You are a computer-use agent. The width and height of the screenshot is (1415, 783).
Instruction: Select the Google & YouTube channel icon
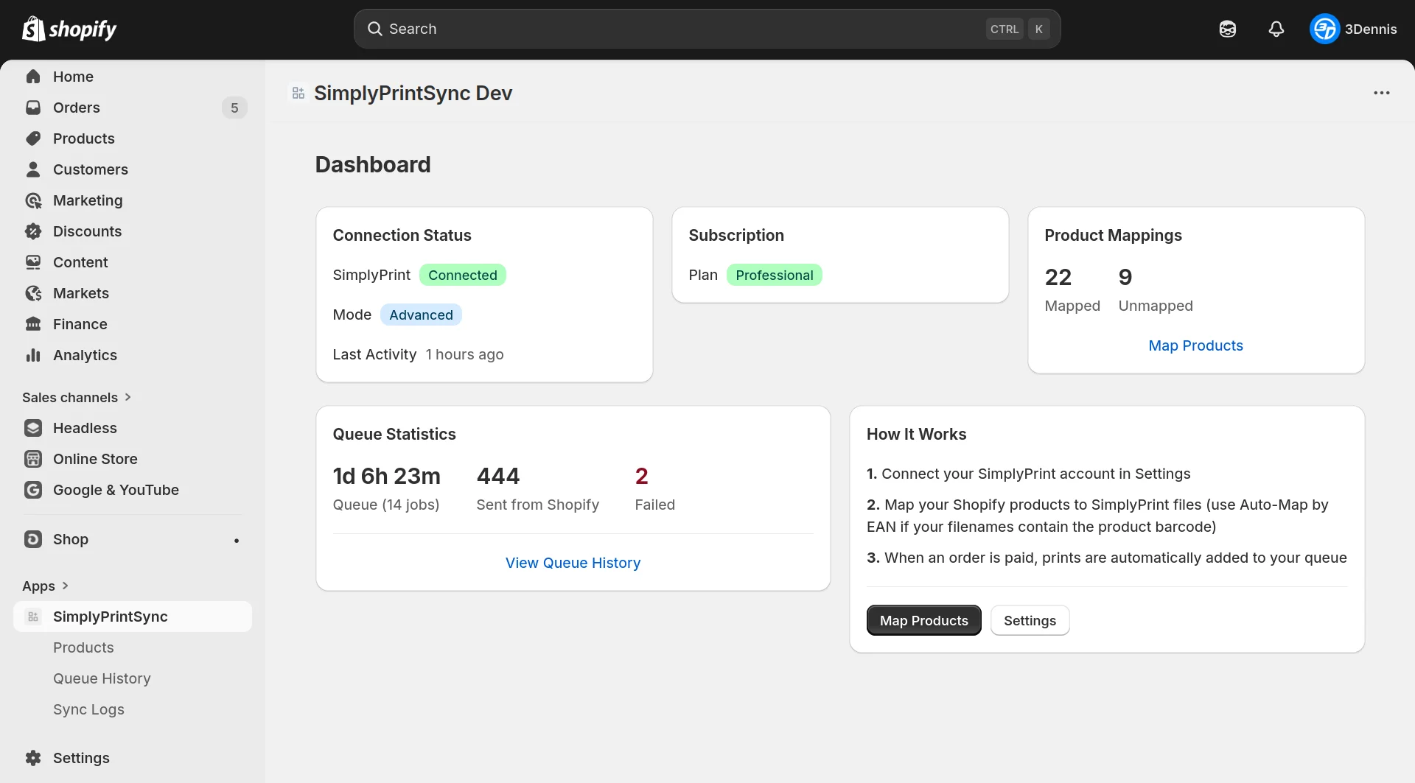(33, 490)
